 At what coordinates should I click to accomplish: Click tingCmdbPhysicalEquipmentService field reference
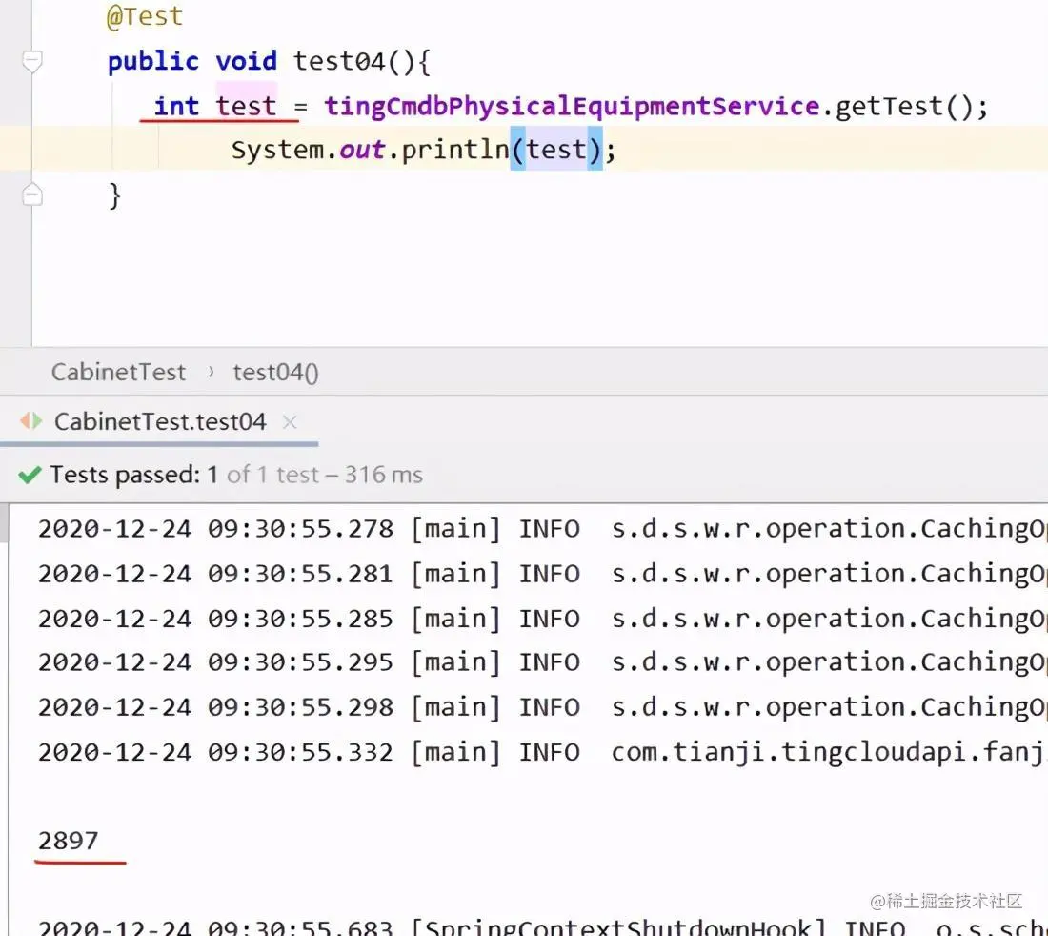point(573,107)
